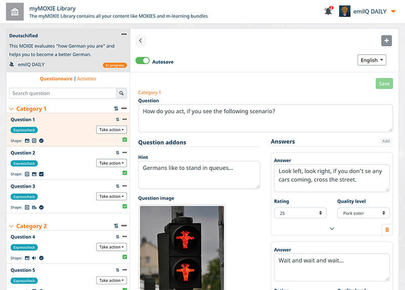Open Question 4 more options
Image resolution: width=405 pixels, height=290 pixels.
125,236
